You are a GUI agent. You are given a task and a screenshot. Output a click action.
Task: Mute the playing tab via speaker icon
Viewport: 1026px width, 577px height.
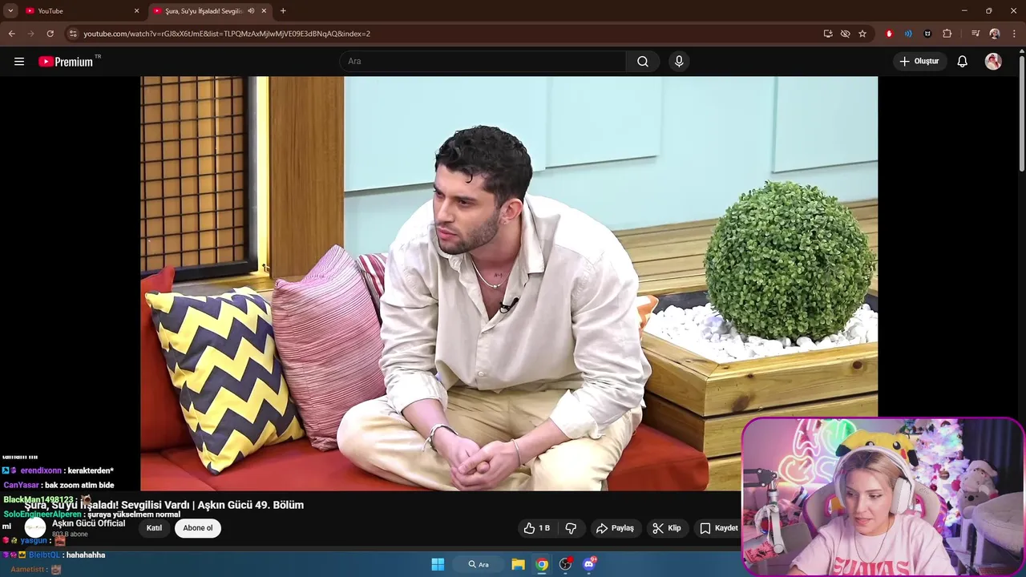tap(251, 10)
